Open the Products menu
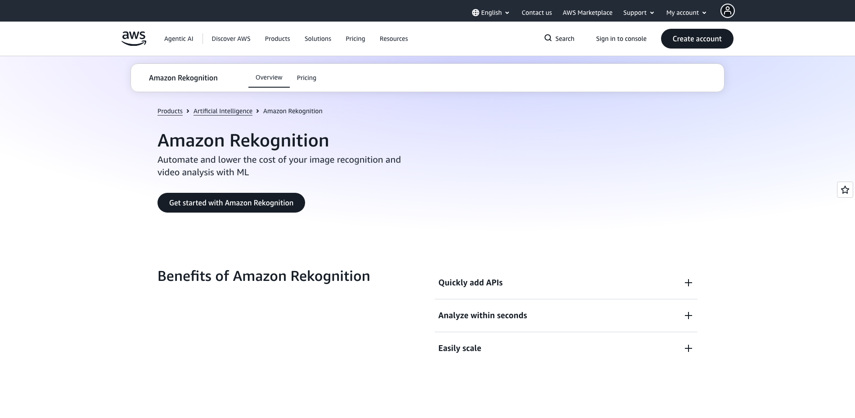The image size is (855, 418). click(277, 39)
